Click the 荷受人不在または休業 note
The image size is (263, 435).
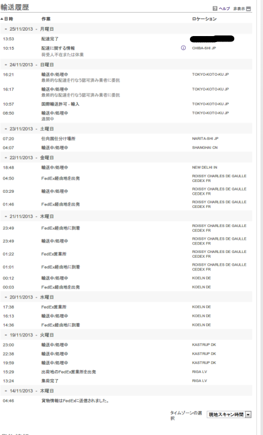click(x=62, y=55)
